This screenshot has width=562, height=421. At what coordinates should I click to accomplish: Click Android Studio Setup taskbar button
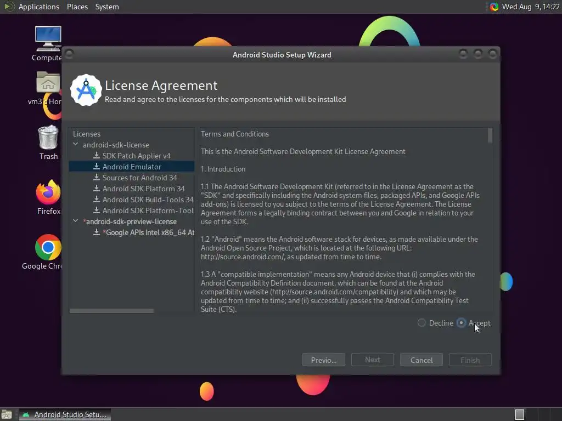[x=65, y=414]
